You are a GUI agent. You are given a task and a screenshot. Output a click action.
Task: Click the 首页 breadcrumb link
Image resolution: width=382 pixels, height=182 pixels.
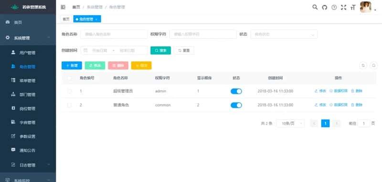[76, 7]
